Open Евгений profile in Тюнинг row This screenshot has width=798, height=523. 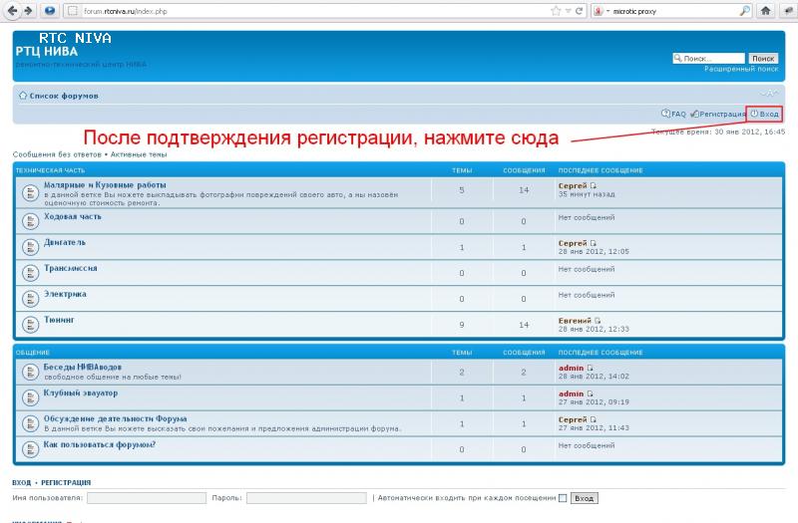(x=575, y=321)
